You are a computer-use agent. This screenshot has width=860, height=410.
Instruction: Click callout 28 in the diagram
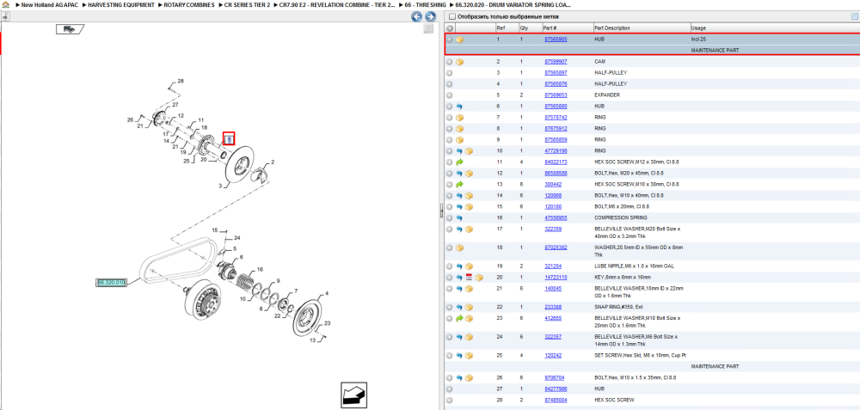[x=181, y=81]
